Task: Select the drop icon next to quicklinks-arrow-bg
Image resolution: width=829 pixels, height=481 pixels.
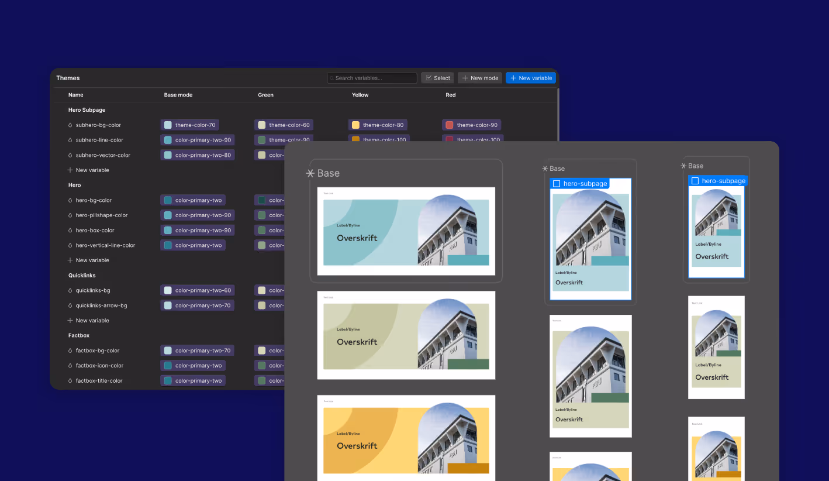Action: (70, 306)
